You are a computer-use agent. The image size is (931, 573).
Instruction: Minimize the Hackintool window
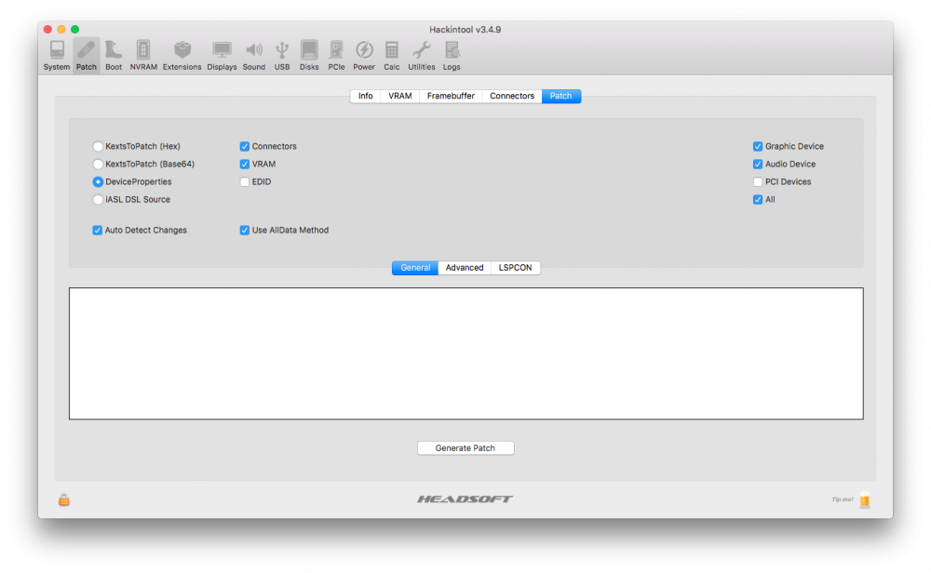[61, 29]
